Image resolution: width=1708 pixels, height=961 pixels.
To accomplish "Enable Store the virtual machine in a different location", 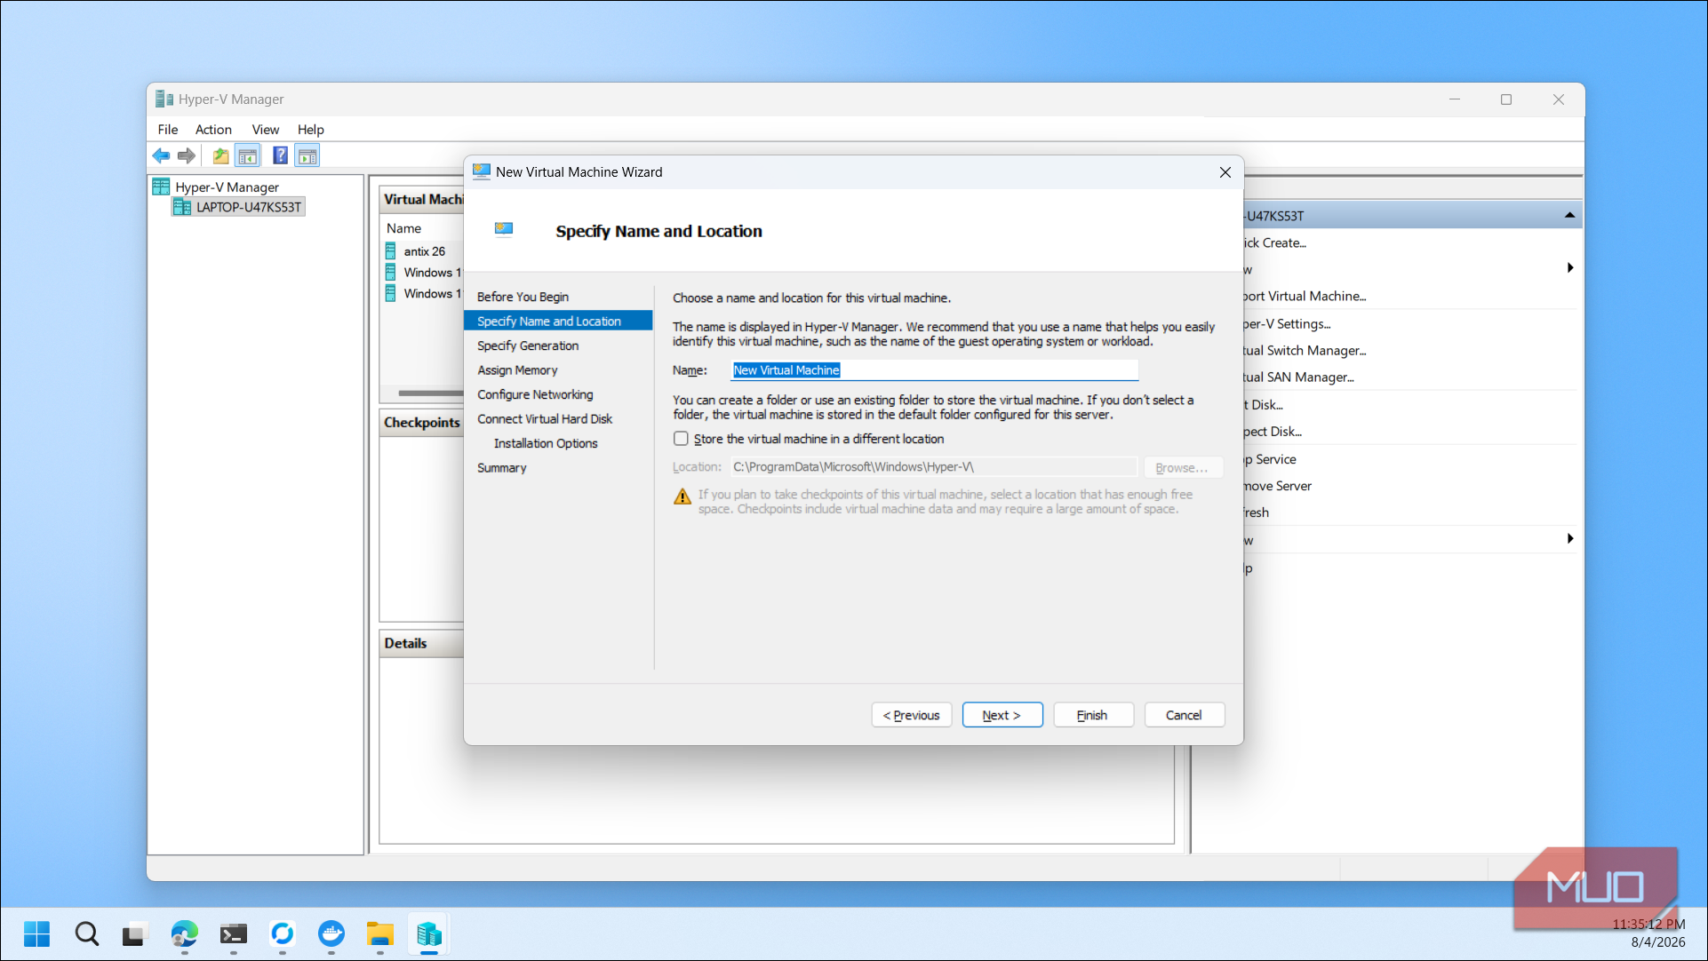I will point(681,439).
